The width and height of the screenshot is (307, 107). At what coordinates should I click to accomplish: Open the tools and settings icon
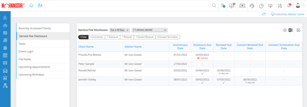pos(280,6)
